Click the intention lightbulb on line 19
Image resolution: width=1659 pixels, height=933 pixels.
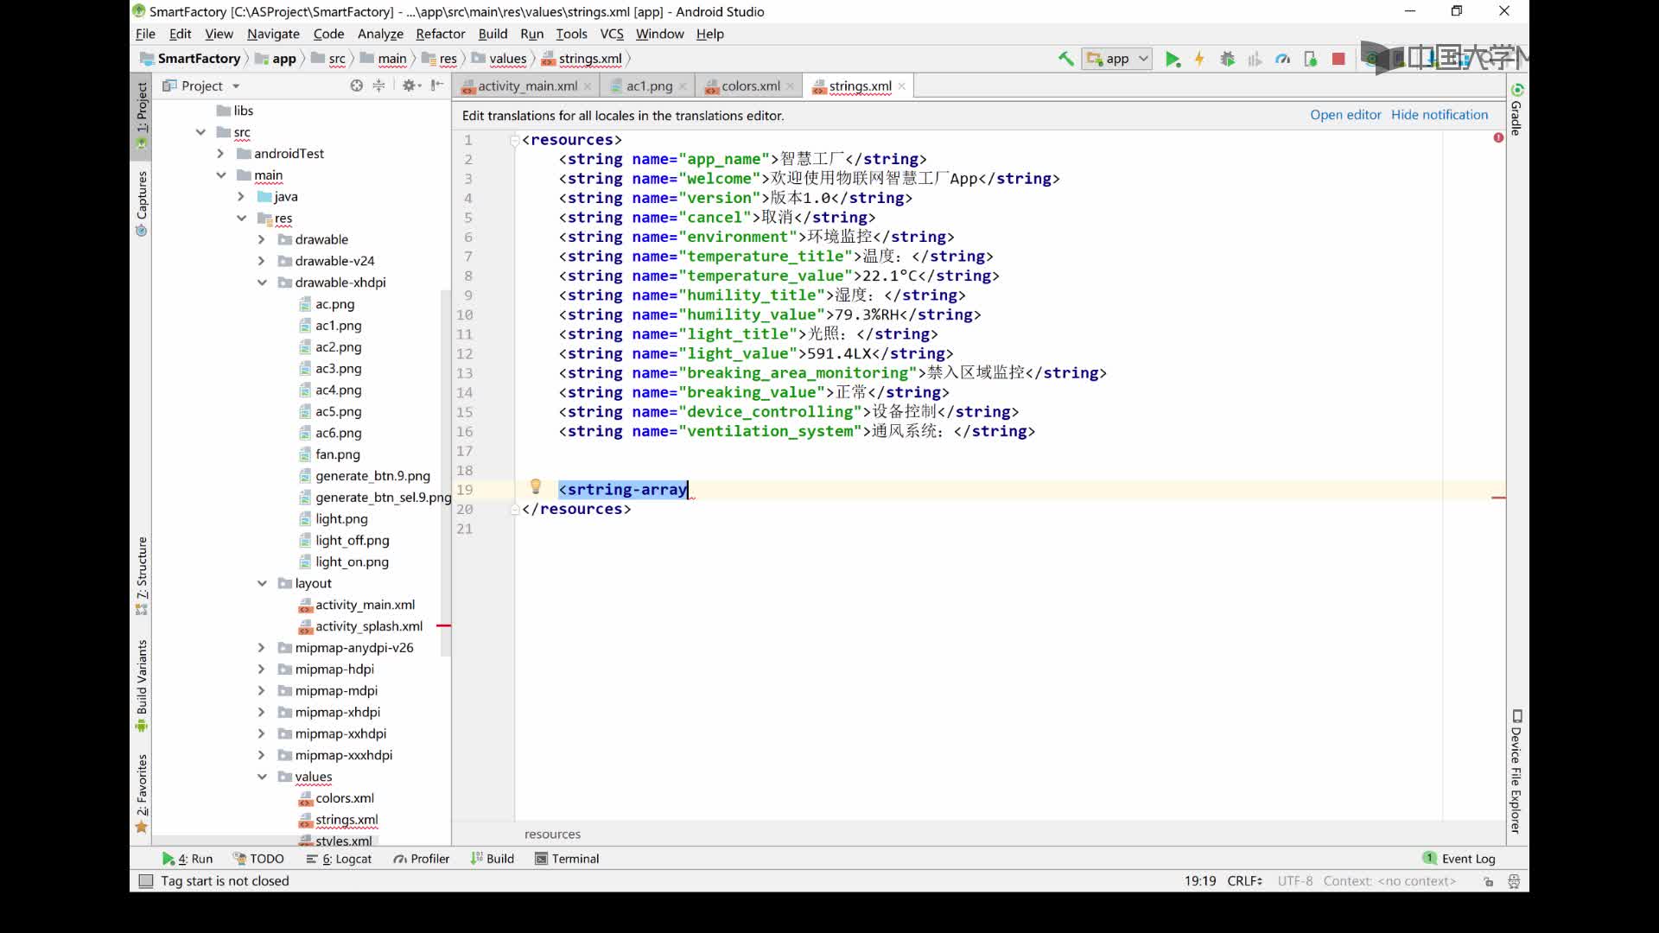pos(535,487)
